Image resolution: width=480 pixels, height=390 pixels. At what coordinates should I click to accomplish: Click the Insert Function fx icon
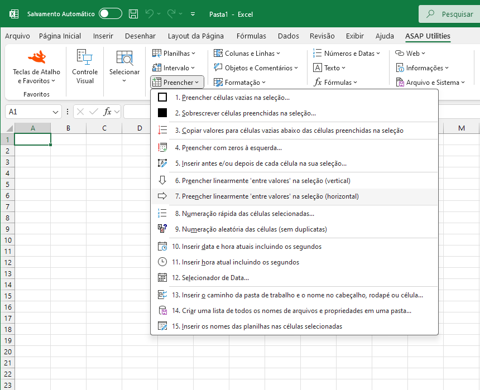click(x=108, y=112)
